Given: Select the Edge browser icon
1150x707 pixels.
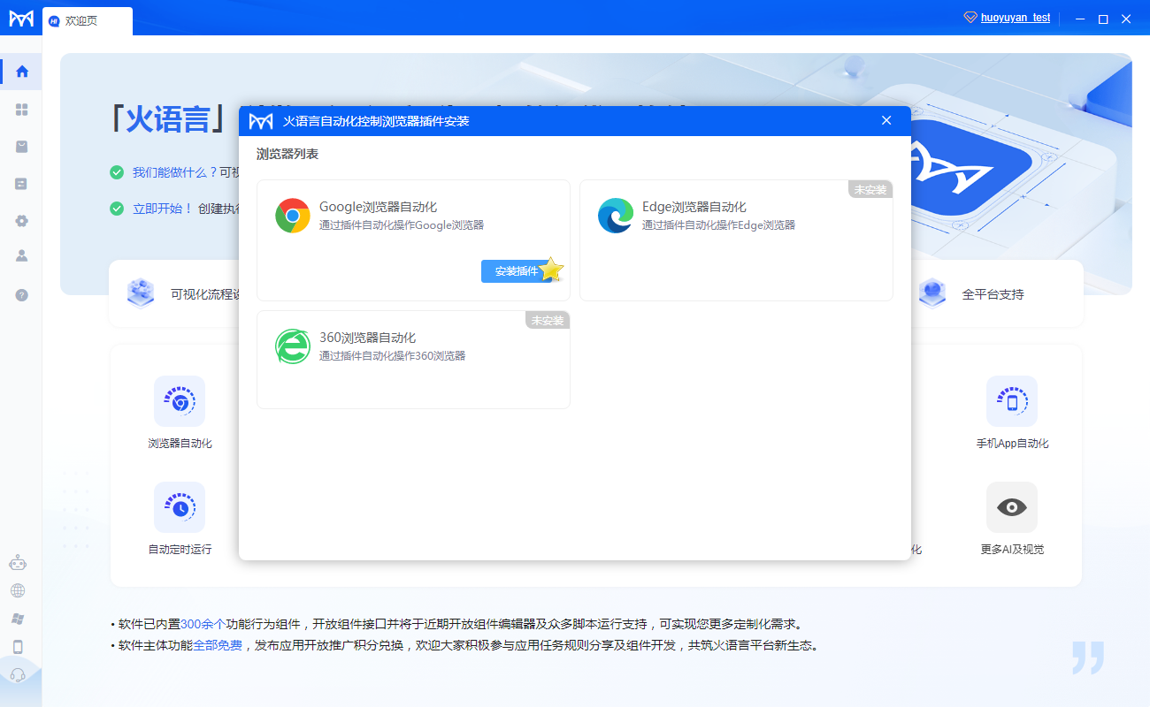Looking at the screenshot, I should coord(616,216).
